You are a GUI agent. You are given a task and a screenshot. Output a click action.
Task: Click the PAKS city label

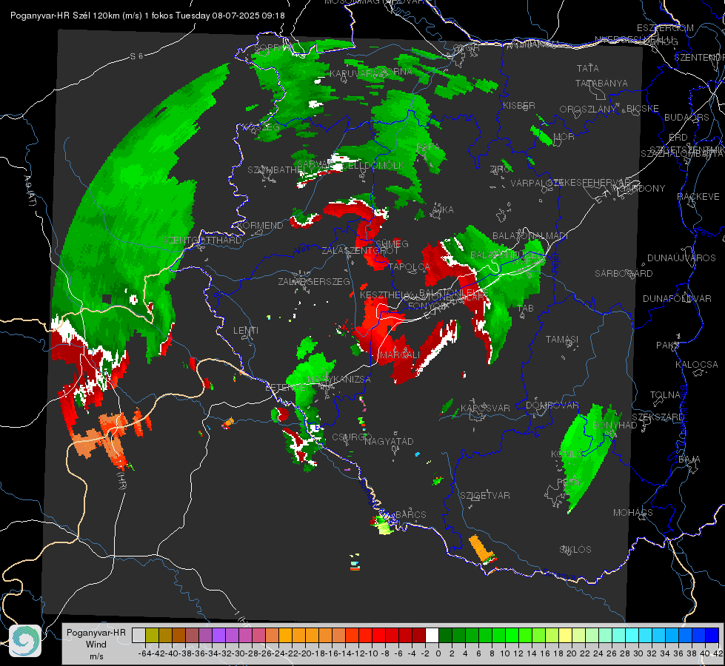point(667,346)
